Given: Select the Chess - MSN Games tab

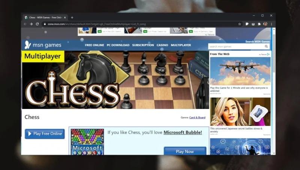Looking at the screenshot, I should pyautogui.click(x=45, y=18).
